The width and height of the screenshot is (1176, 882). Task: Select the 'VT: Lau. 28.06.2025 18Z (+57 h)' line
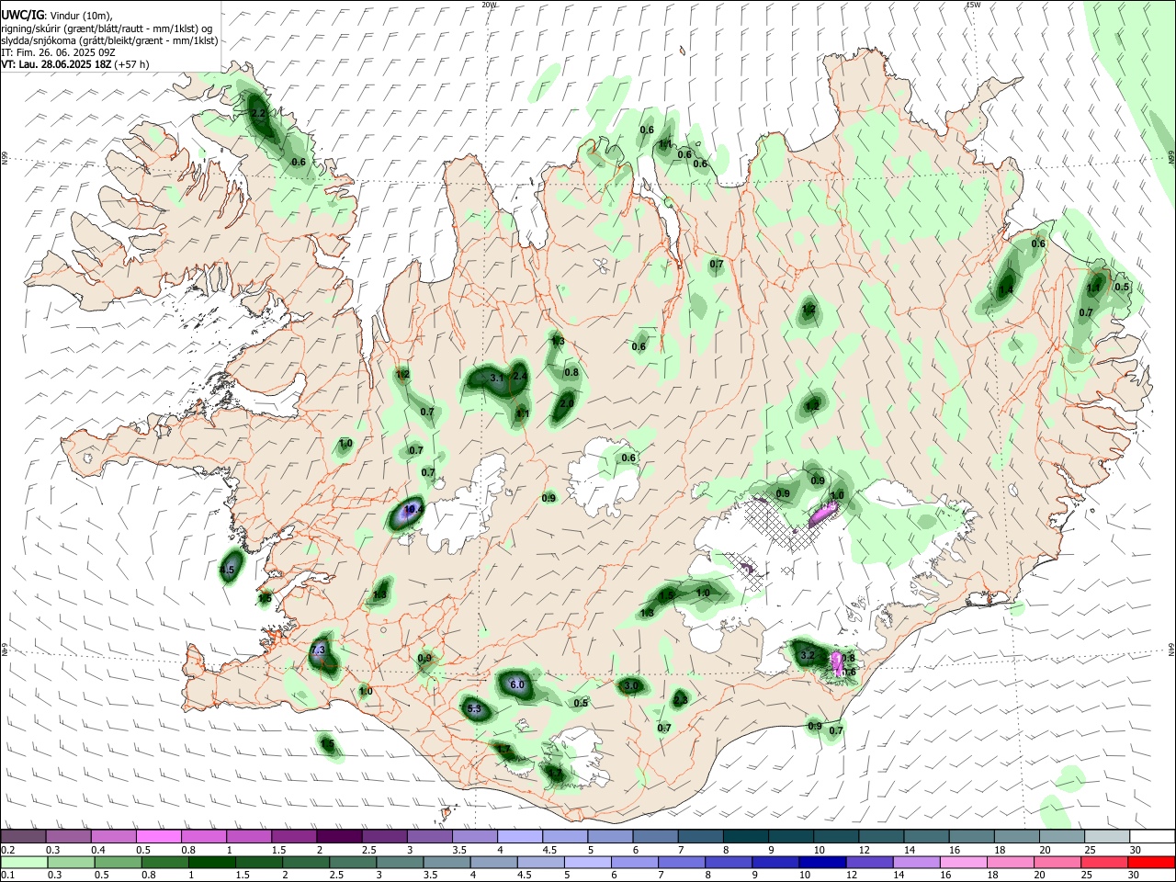point(74,64)
